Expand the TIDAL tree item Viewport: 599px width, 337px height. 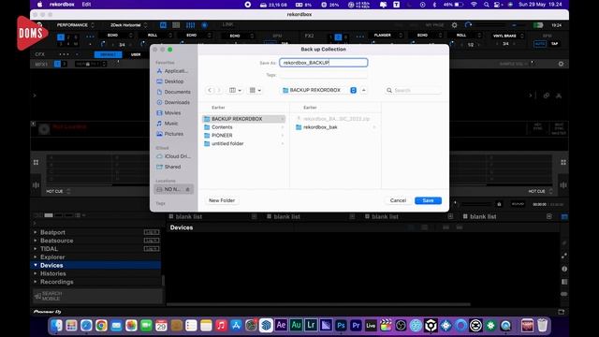(36, 249)
